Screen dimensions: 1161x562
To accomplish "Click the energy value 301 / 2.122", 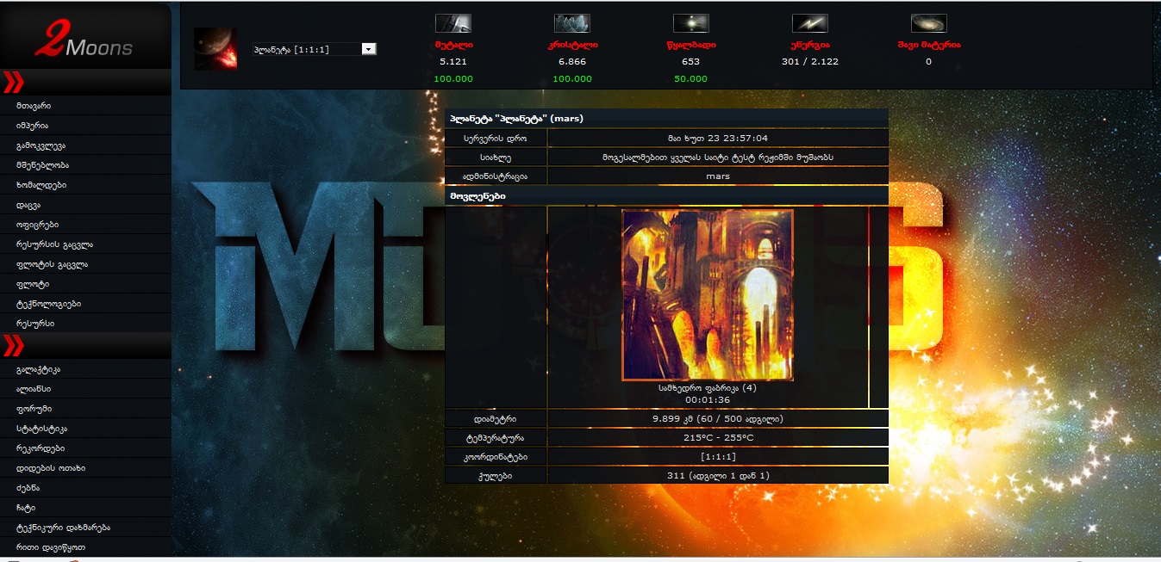I will pos(809,62).
